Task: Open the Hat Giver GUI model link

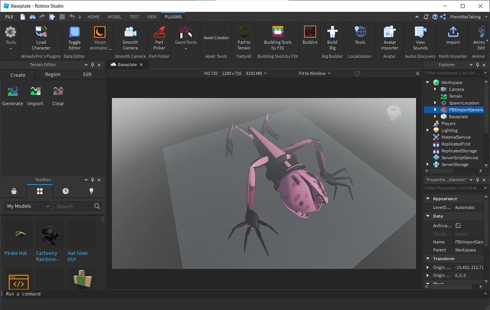Action: coord(78,256)
